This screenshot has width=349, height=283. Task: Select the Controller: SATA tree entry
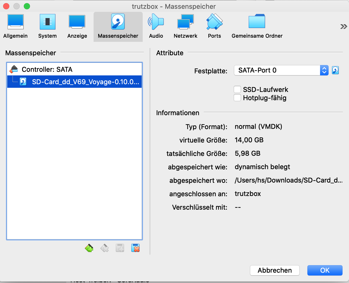click(x=47, y=69)
